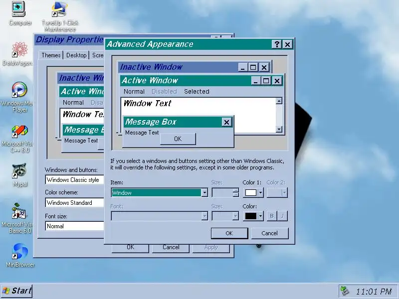
Task: Confirm with OK in Advanced Appearance
Action: pyautogui.click(x=229, y=233)
